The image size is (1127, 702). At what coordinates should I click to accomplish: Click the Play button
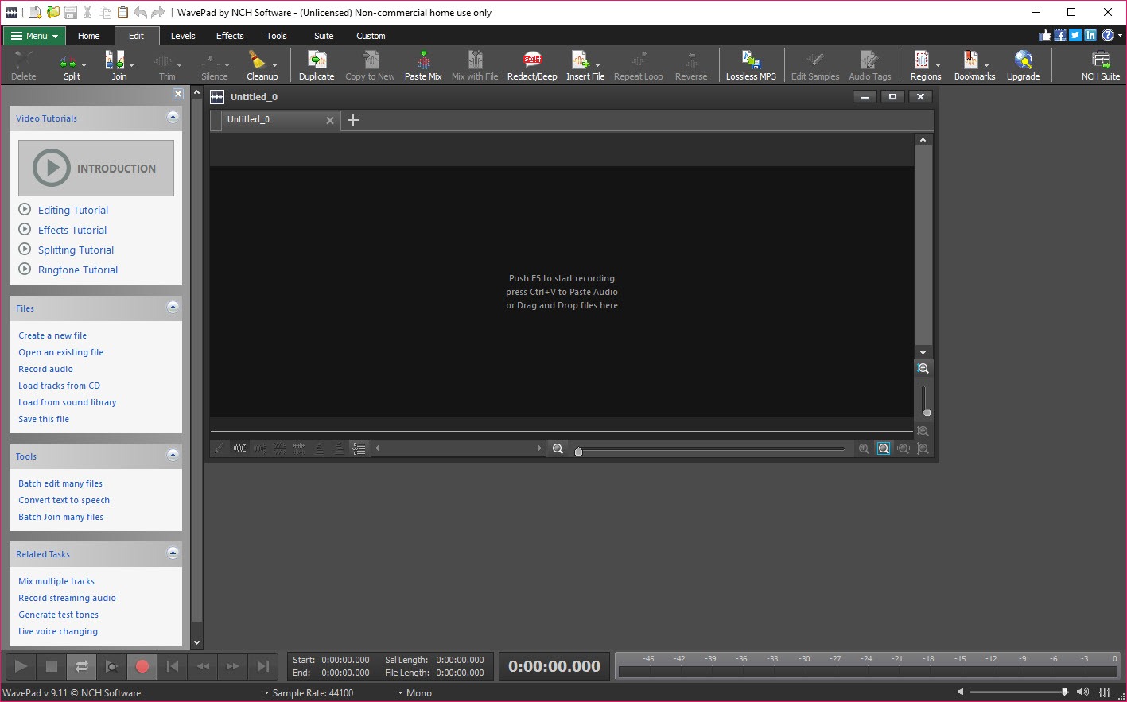(x=21, y=666)
